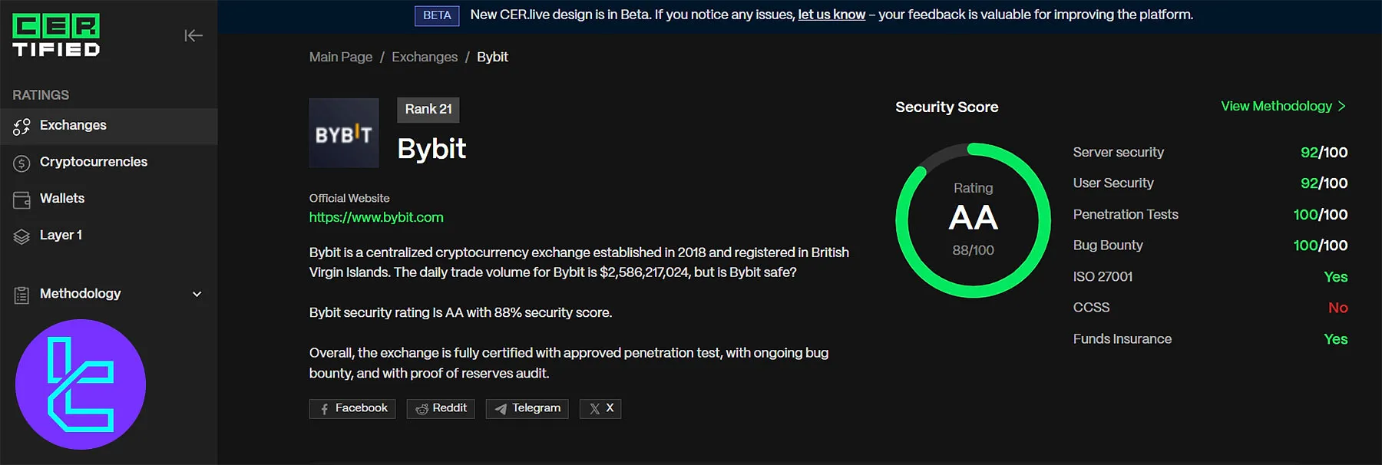Click the Security Score heading

pos(947,107)
